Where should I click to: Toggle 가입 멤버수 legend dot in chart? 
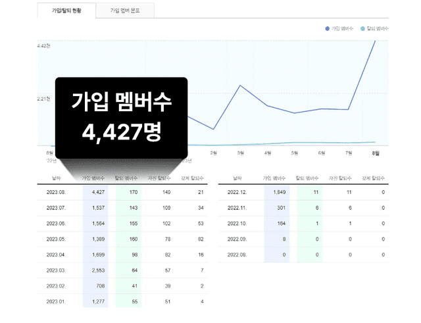[328, 29]
